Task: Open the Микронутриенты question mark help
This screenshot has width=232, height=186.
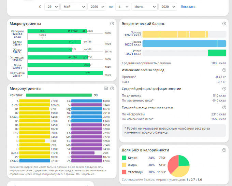Action: [112, 88]
